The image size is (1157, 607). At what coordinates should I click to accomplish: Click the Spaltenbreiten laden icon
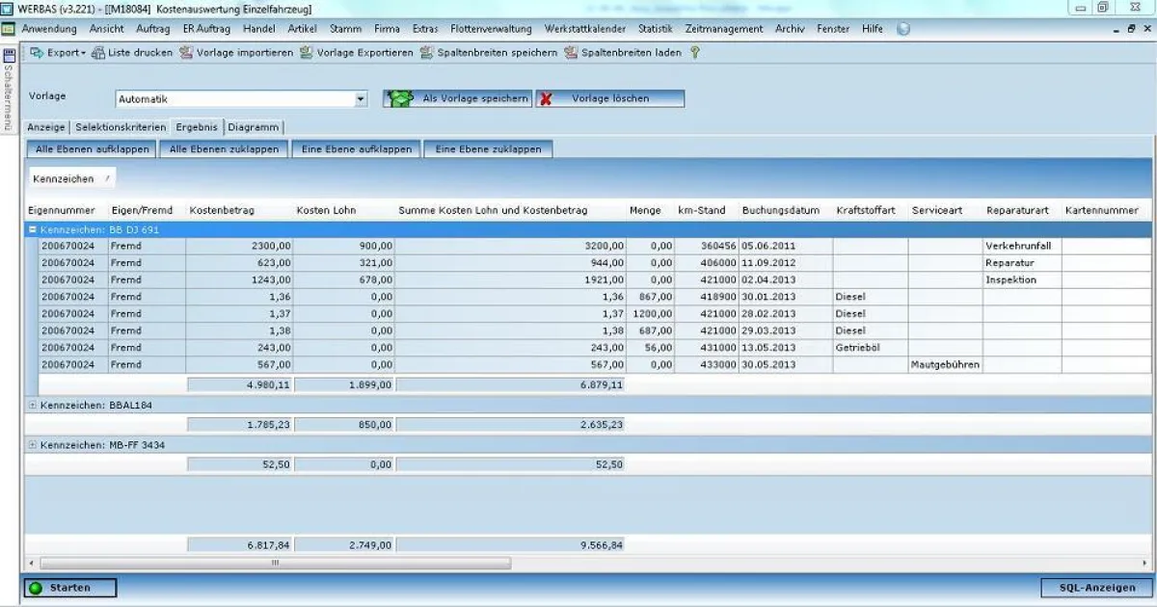point(571,53)
